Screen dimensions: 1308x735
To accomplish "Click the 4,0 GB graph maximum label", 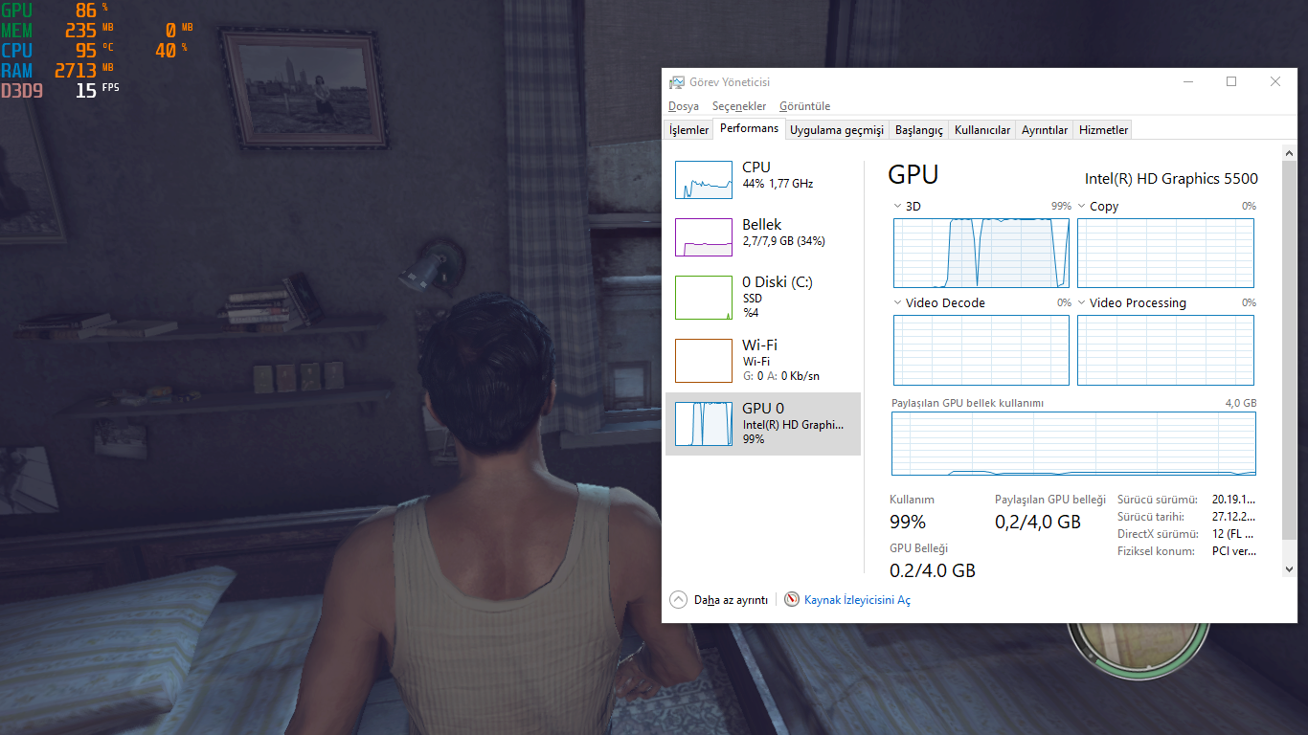I will [x=1241, y=404].
